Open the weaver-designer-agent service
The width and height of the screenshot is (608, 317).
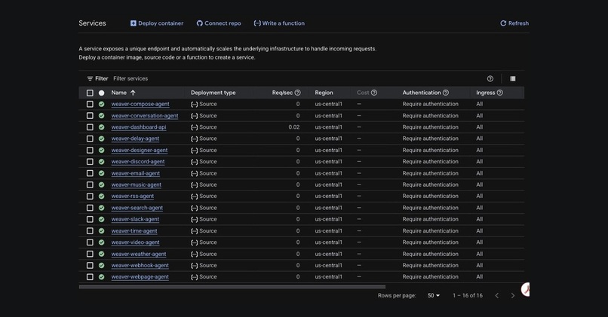(x=140, y=150)
